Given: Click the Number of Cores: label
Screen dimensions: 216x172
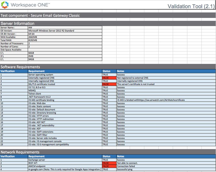Looking at the screenshot, I should tap(14, 47).
